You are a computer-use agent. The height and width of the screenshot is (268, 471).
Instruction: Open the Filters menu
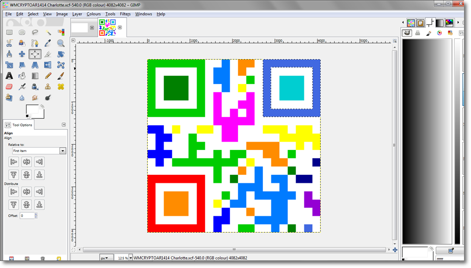tap(125, 14)
